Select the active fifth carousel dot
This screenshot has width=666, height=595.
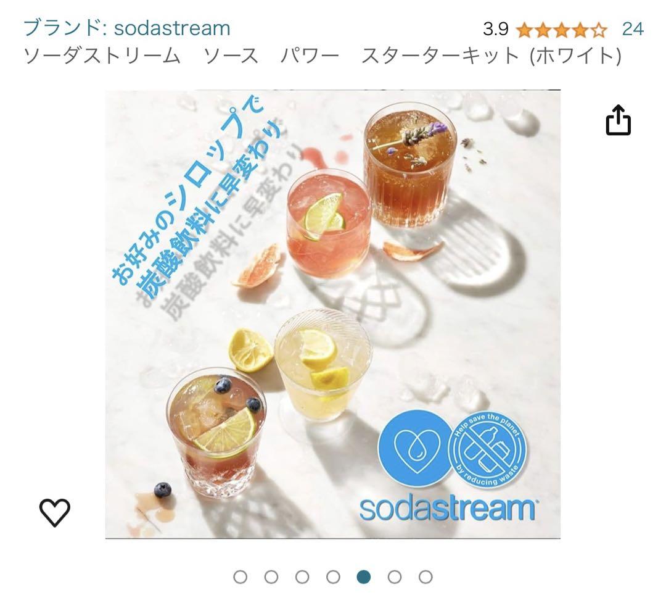point(364,577)
